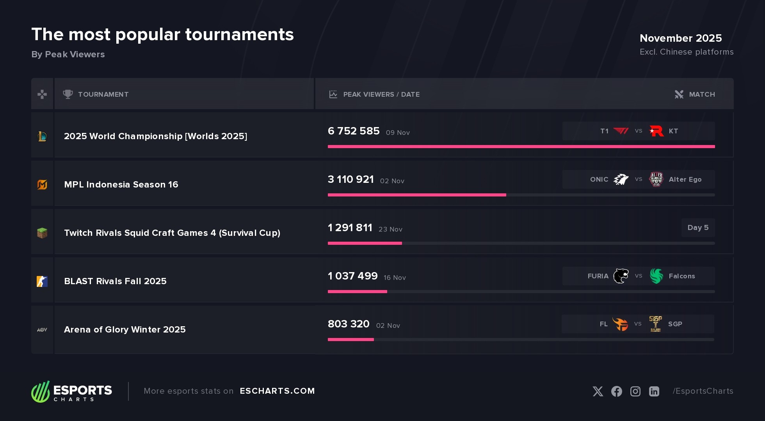The image size is (765, 421).
Task: Open the X (Twitter) social icon
Action: 598,391
